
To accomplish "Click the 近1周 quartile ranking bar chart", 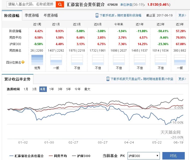I will pos(37,60).
